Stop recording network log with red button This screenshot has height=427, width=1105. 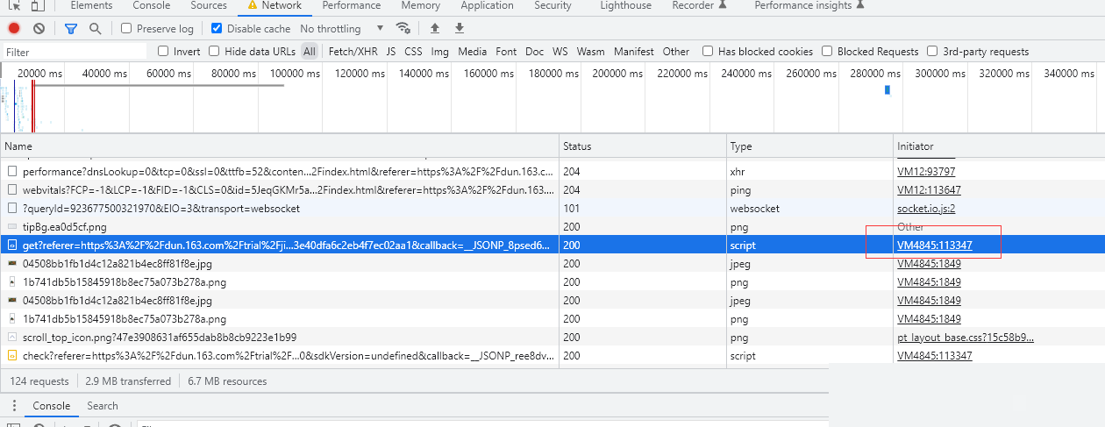(x=14, y=29)
